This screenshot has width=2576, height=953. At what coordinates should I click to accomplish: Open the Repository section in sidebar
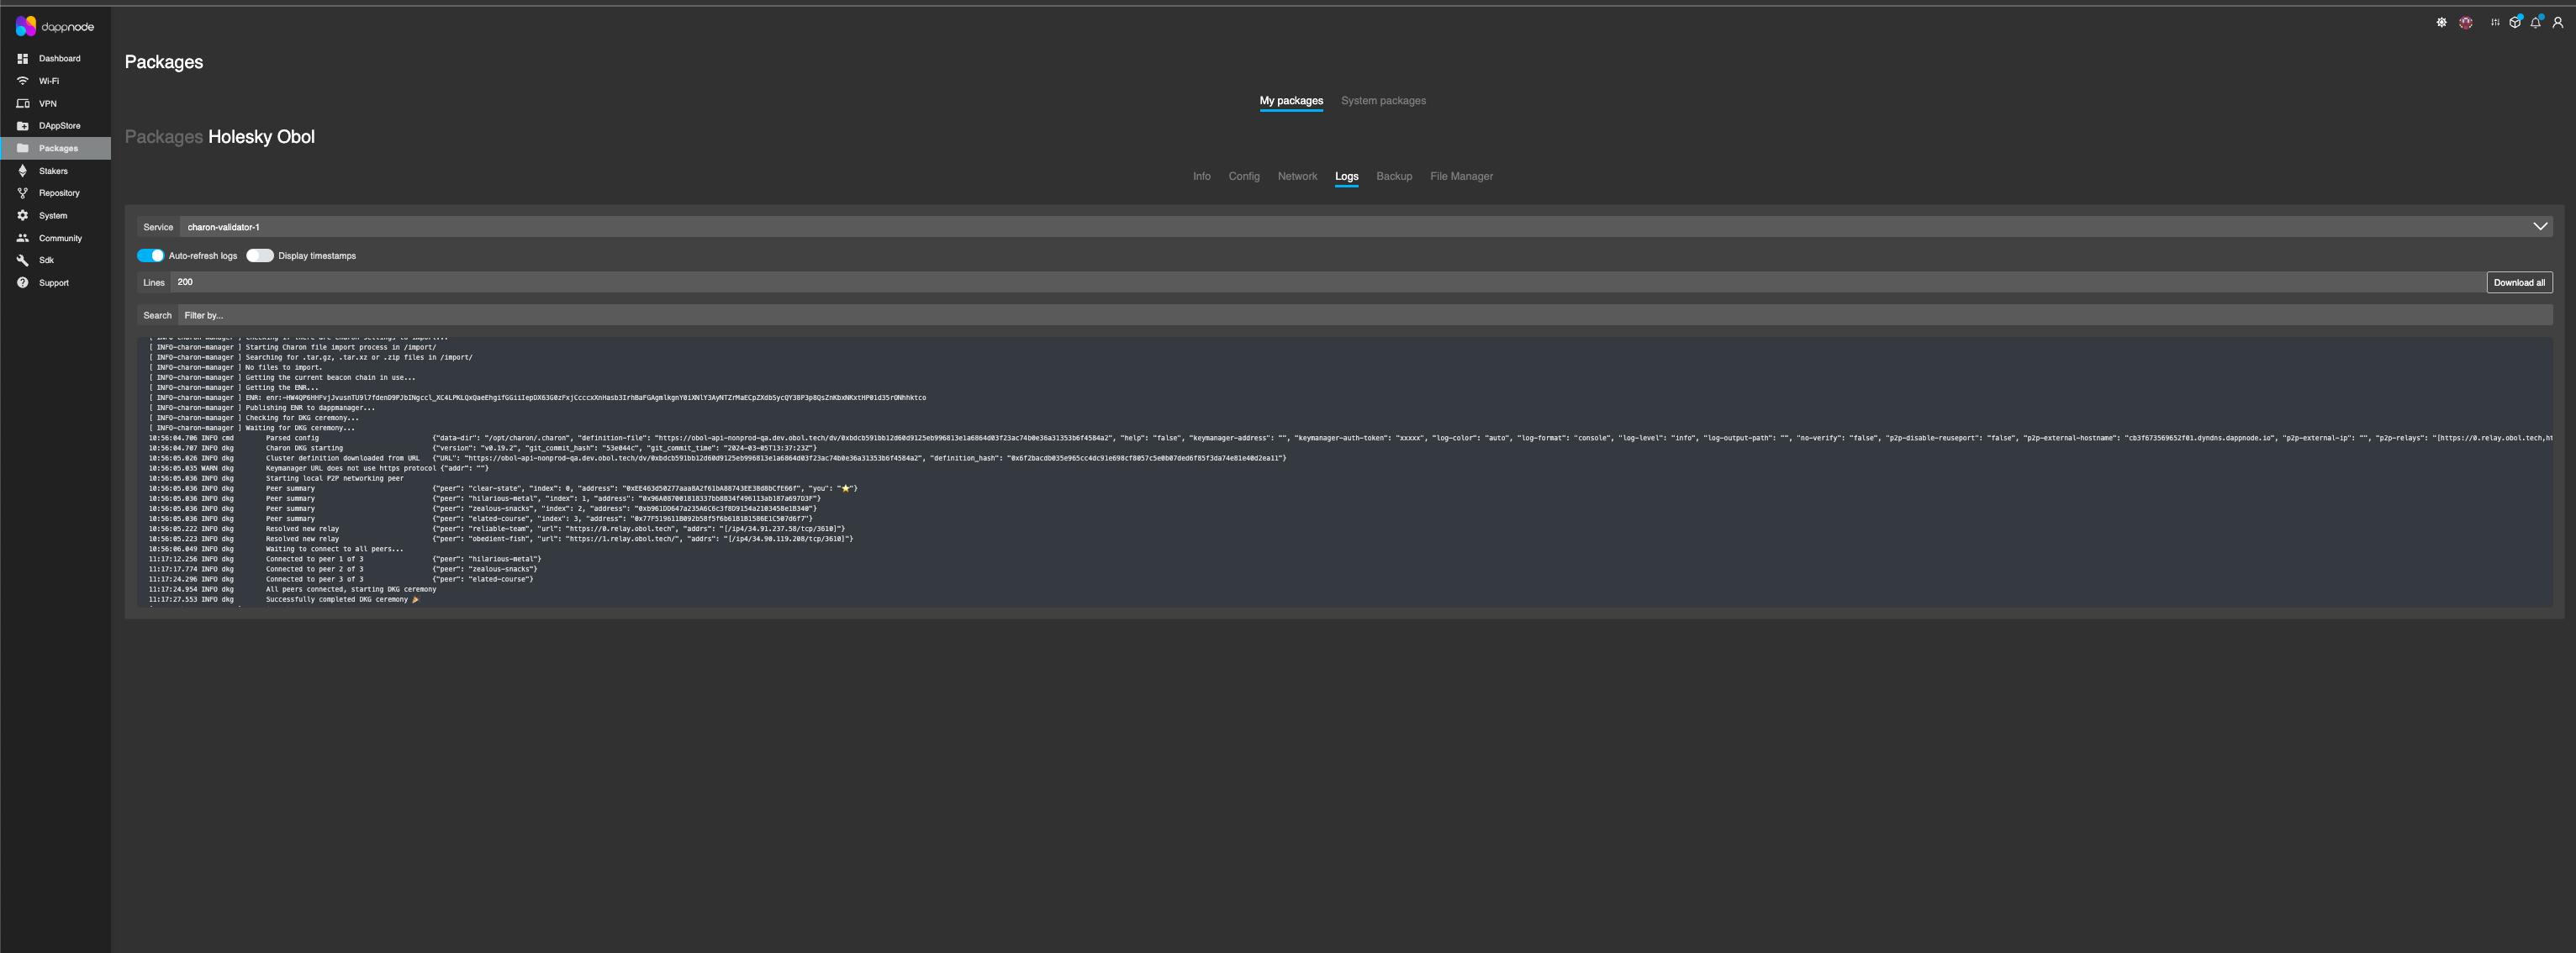tap(60, 192)
